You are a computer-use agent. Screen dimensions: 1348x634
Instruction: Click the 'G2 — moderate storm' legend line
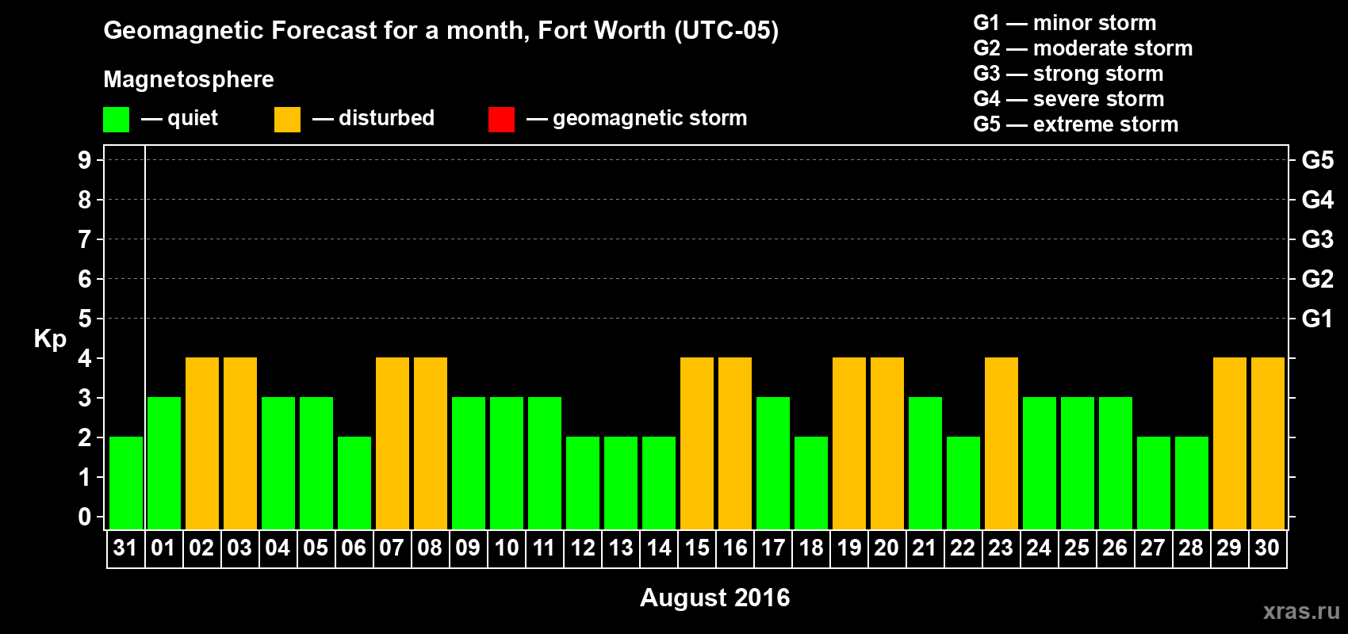(x=1082, y=48)
